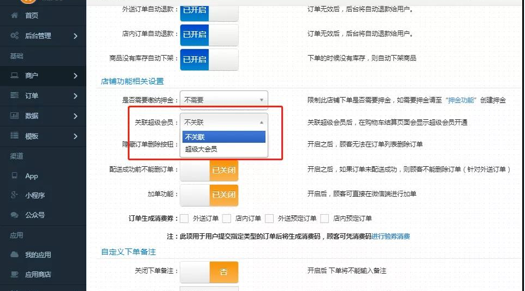Click the chart icon for 数据

[x=14, y=116]
